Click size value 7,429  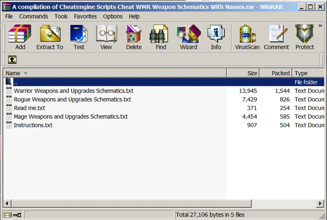click(x=249, y=99)
